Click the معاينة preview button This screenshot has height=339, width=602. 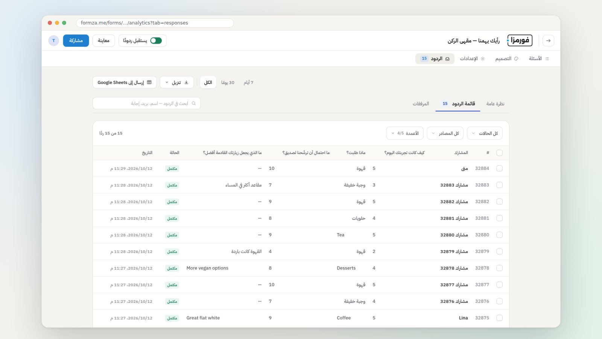pos(103,41)
